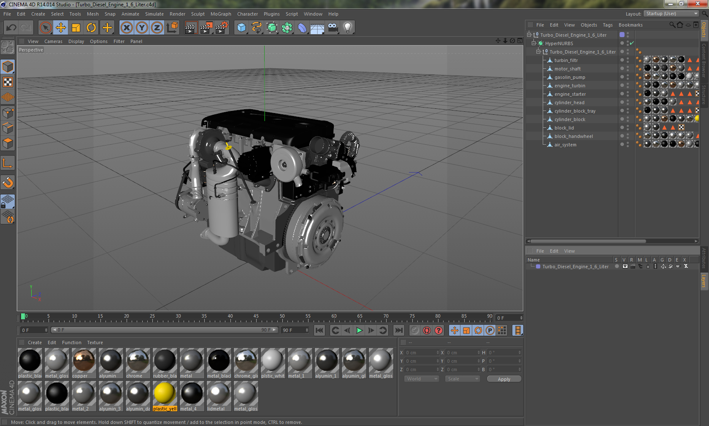The height and width of the screenshot is (426, 709).
Task: Switch to Texture mode in sidebar
Action: [x=8, y=82]
